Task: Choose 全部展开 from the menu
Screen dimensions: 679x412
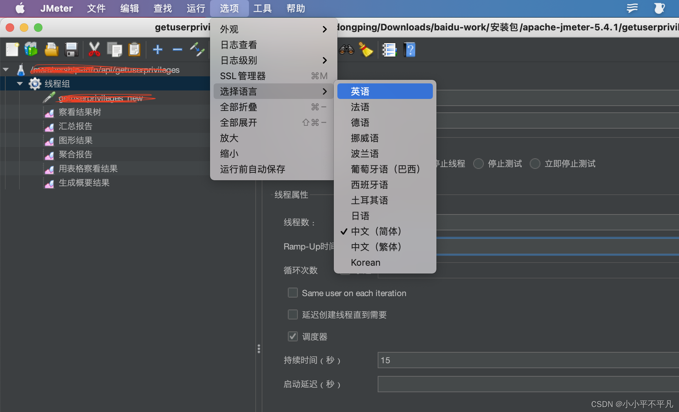Action: click(274, 122)
